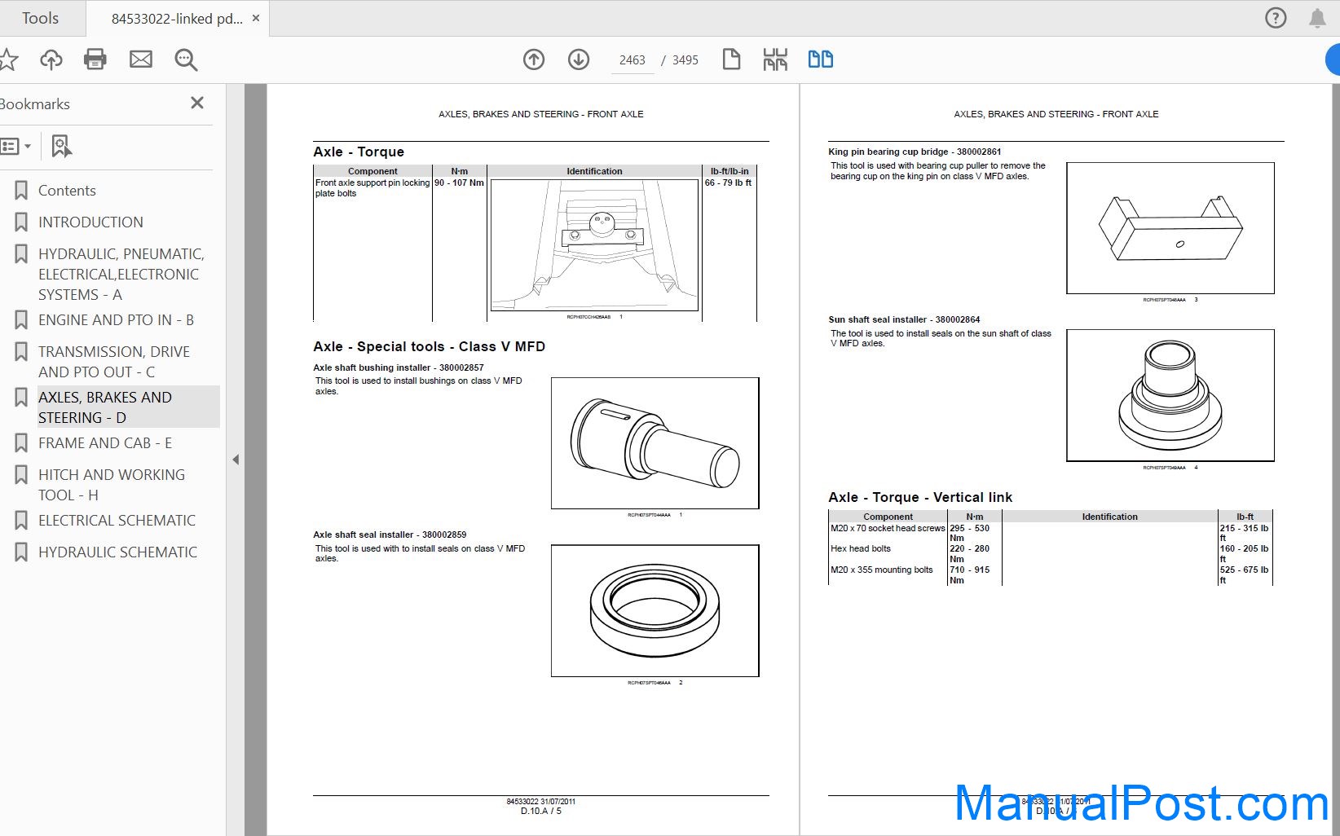The image size is (1340, 836).
Task: Select the single page view icon
Action: coord(731,59)
